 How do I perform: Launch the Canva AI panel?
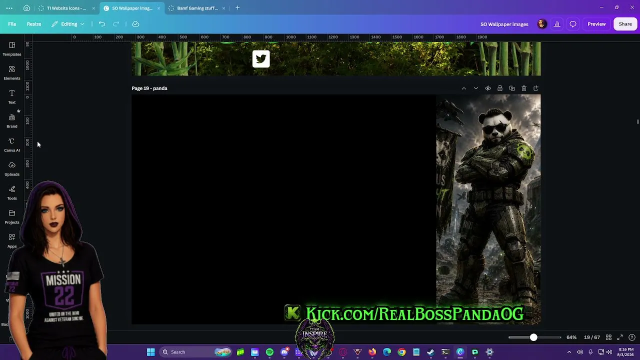(x=12, y=144)
